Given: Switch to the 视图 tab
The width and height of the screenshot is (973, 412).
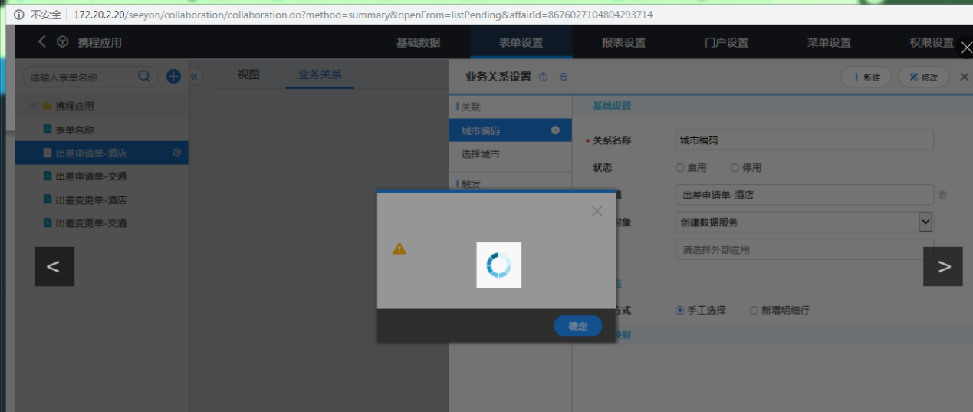Looking at the screenshot, I should pos(248,74).
